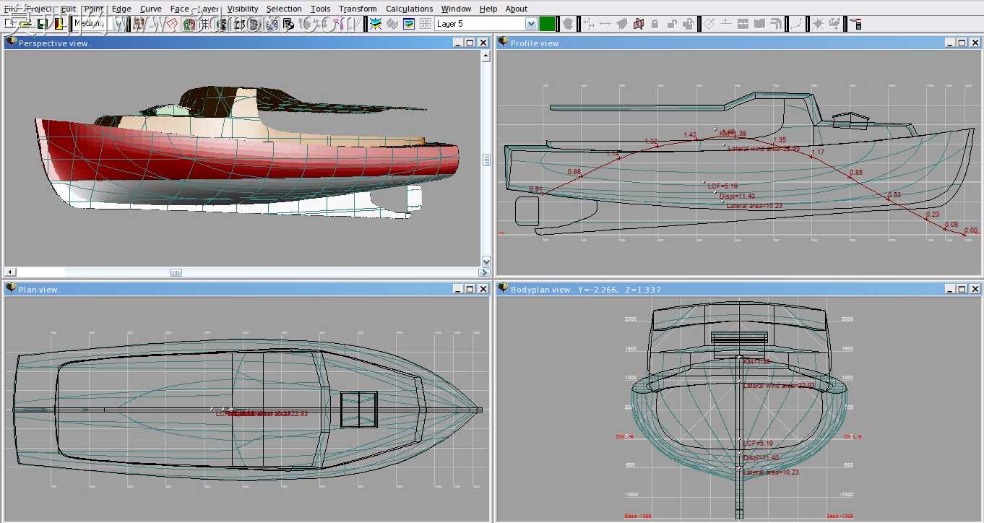Click the add point crosshair icon

[588, 24]
